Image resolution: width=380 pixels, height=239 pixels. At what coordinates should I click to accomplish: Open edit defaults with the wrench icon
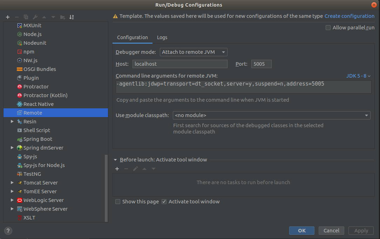(35, 17)
